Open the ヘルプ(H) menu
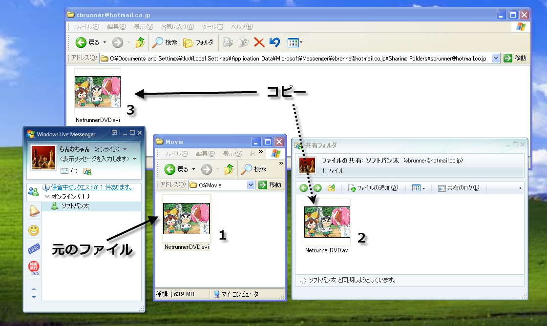Screen dimensions: 547x326 (x=242, y=27)
